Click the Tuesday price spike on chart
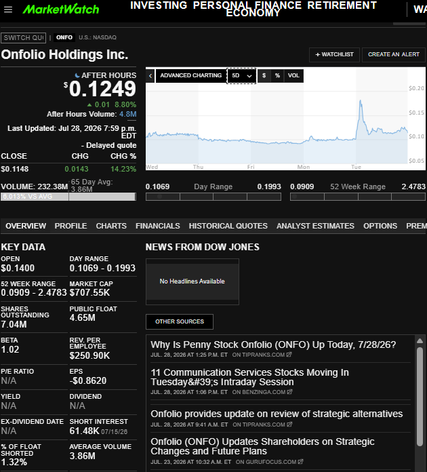 click(360, 104)
